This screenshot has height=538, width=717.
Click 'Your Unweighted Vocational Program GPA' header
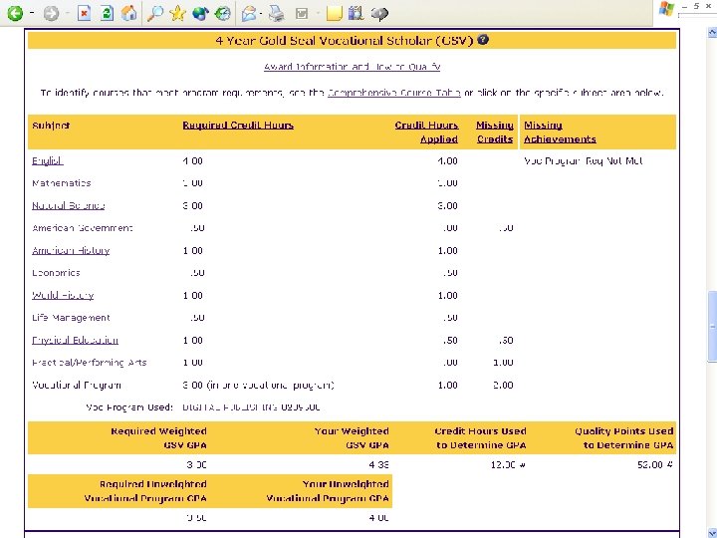[x=328, y=491]
